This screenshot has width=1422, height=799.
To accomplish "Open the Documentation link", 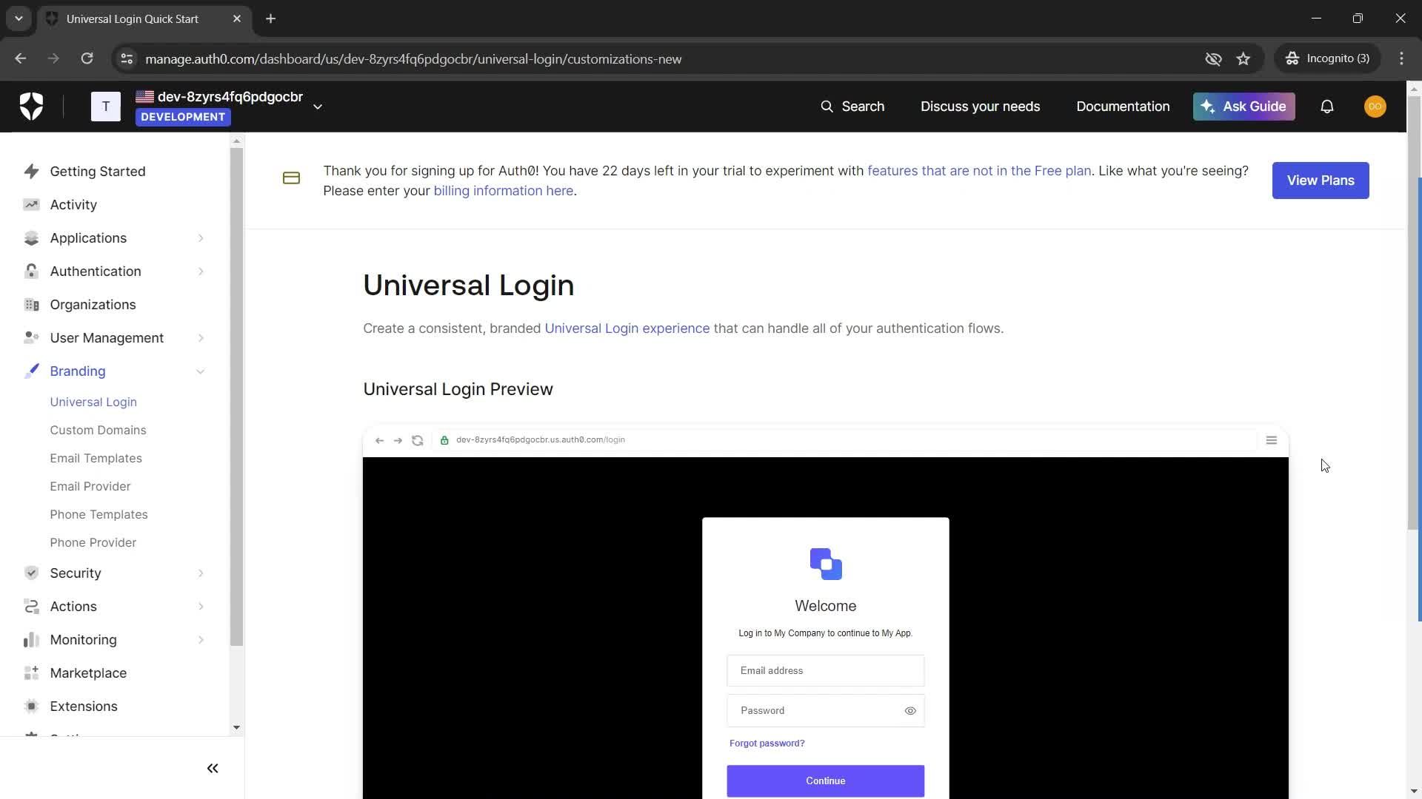I will click(1123, 107).
